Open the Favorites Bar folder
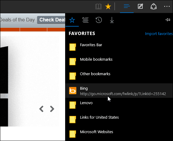The image size is (173, 141). pyautogui.click(x=119, y=47)
